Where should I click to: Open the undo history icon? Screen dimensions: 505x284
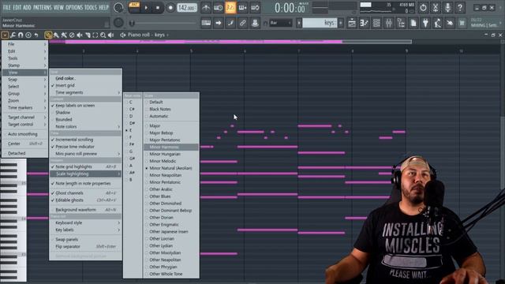coord(423,7)
